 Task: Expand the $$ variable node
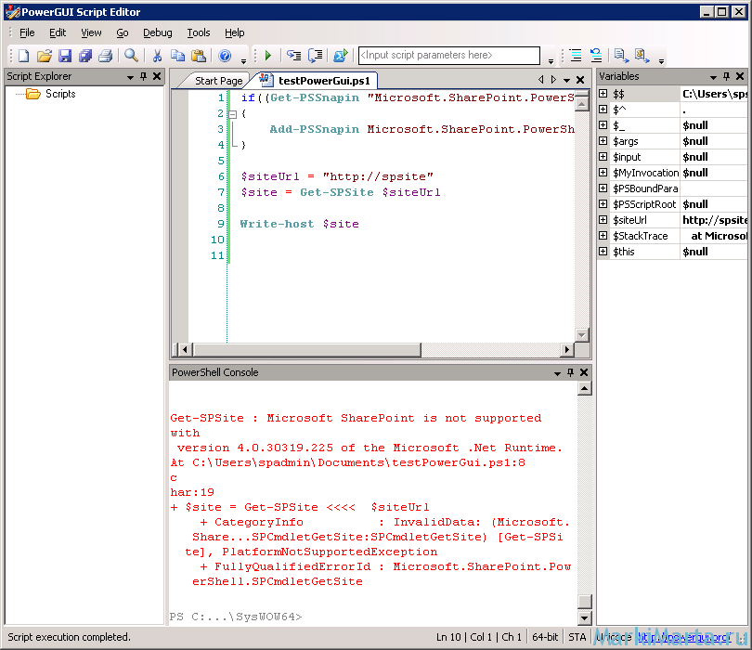(x=603, y=94)
